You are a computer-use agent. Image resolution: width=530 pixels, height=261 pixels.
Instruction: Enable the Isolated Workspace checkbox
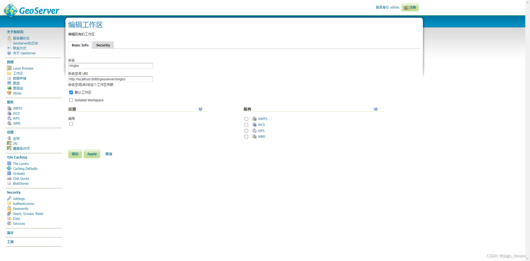[x=71, y=100]
